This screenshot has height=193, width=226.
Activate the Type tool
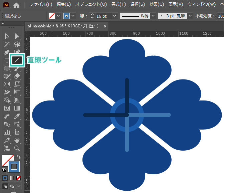point(7,60)
